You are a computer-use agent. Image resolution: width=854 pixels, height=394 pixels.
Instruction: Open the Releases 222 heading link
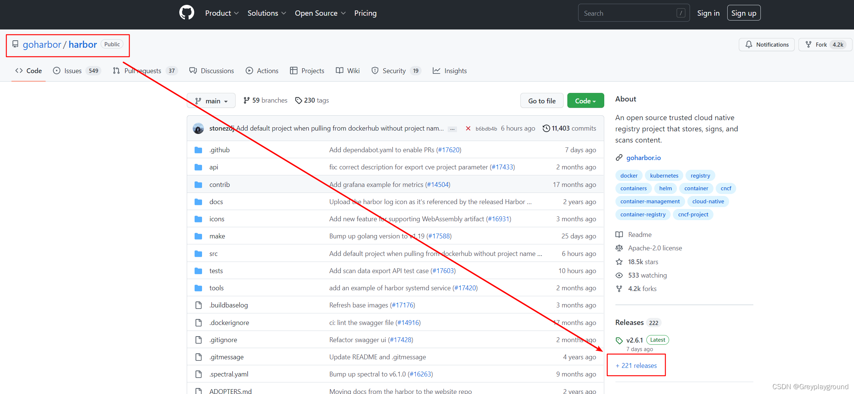[638, 323]
